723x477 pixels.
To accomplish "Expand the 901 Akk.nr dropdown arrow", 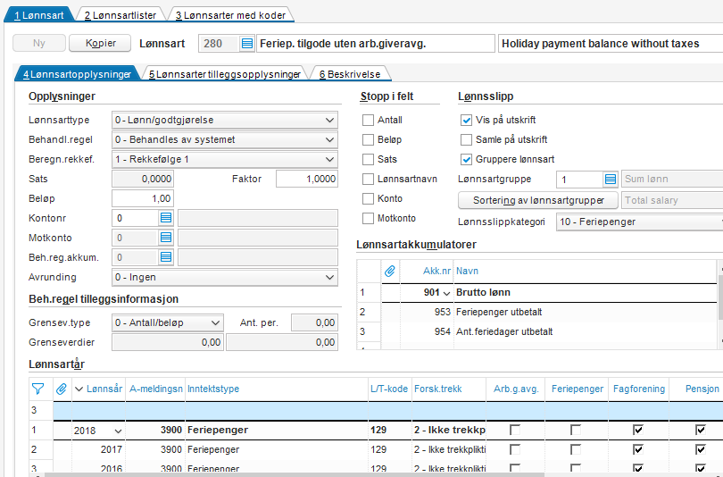I will tap(446, 293).
